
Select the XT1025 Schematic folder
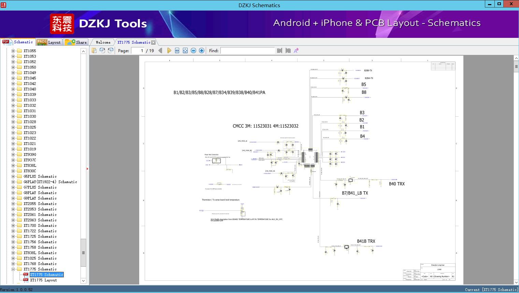click(x=40, y=258)
